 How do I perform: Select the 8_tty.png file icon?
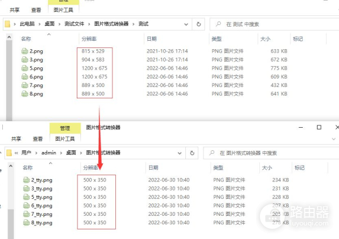point(27,223)
